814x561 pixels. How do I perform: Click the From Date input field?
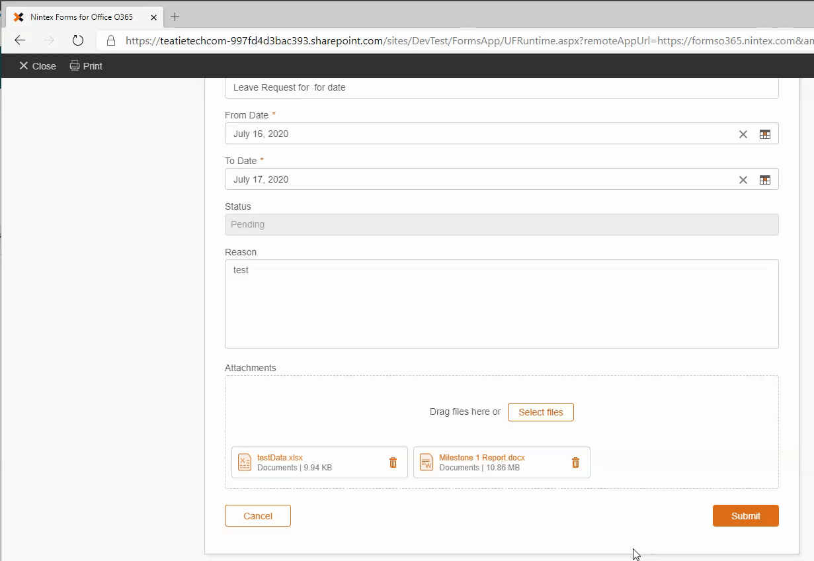tap(502, 134)
